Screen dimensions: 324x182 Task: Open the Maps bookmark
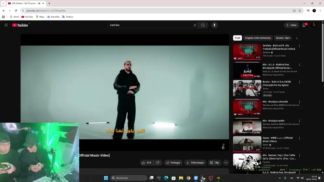coord(40,17)
